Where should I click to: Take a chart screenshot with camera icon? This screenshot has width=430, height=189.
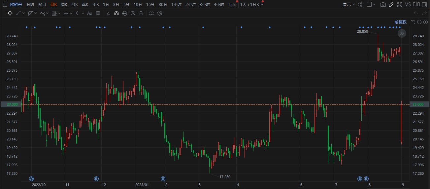click(383, 5)
